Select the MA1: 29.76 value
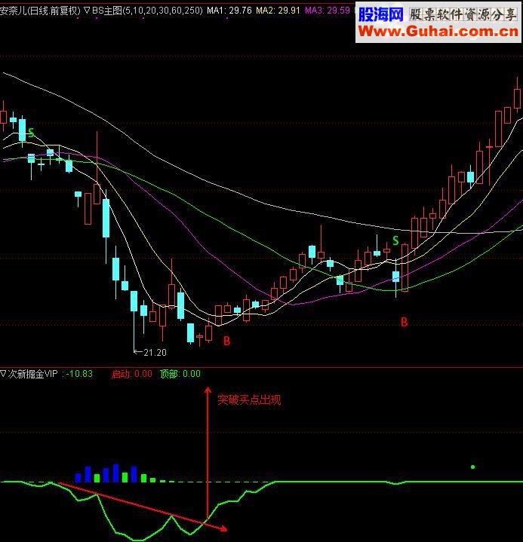Screen dimensions: 523x542 229,11
